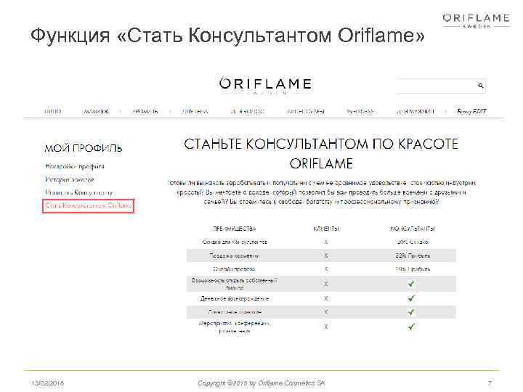
Task: Select Стать Консультантом Oriflame link
Action: pos(89,205)
